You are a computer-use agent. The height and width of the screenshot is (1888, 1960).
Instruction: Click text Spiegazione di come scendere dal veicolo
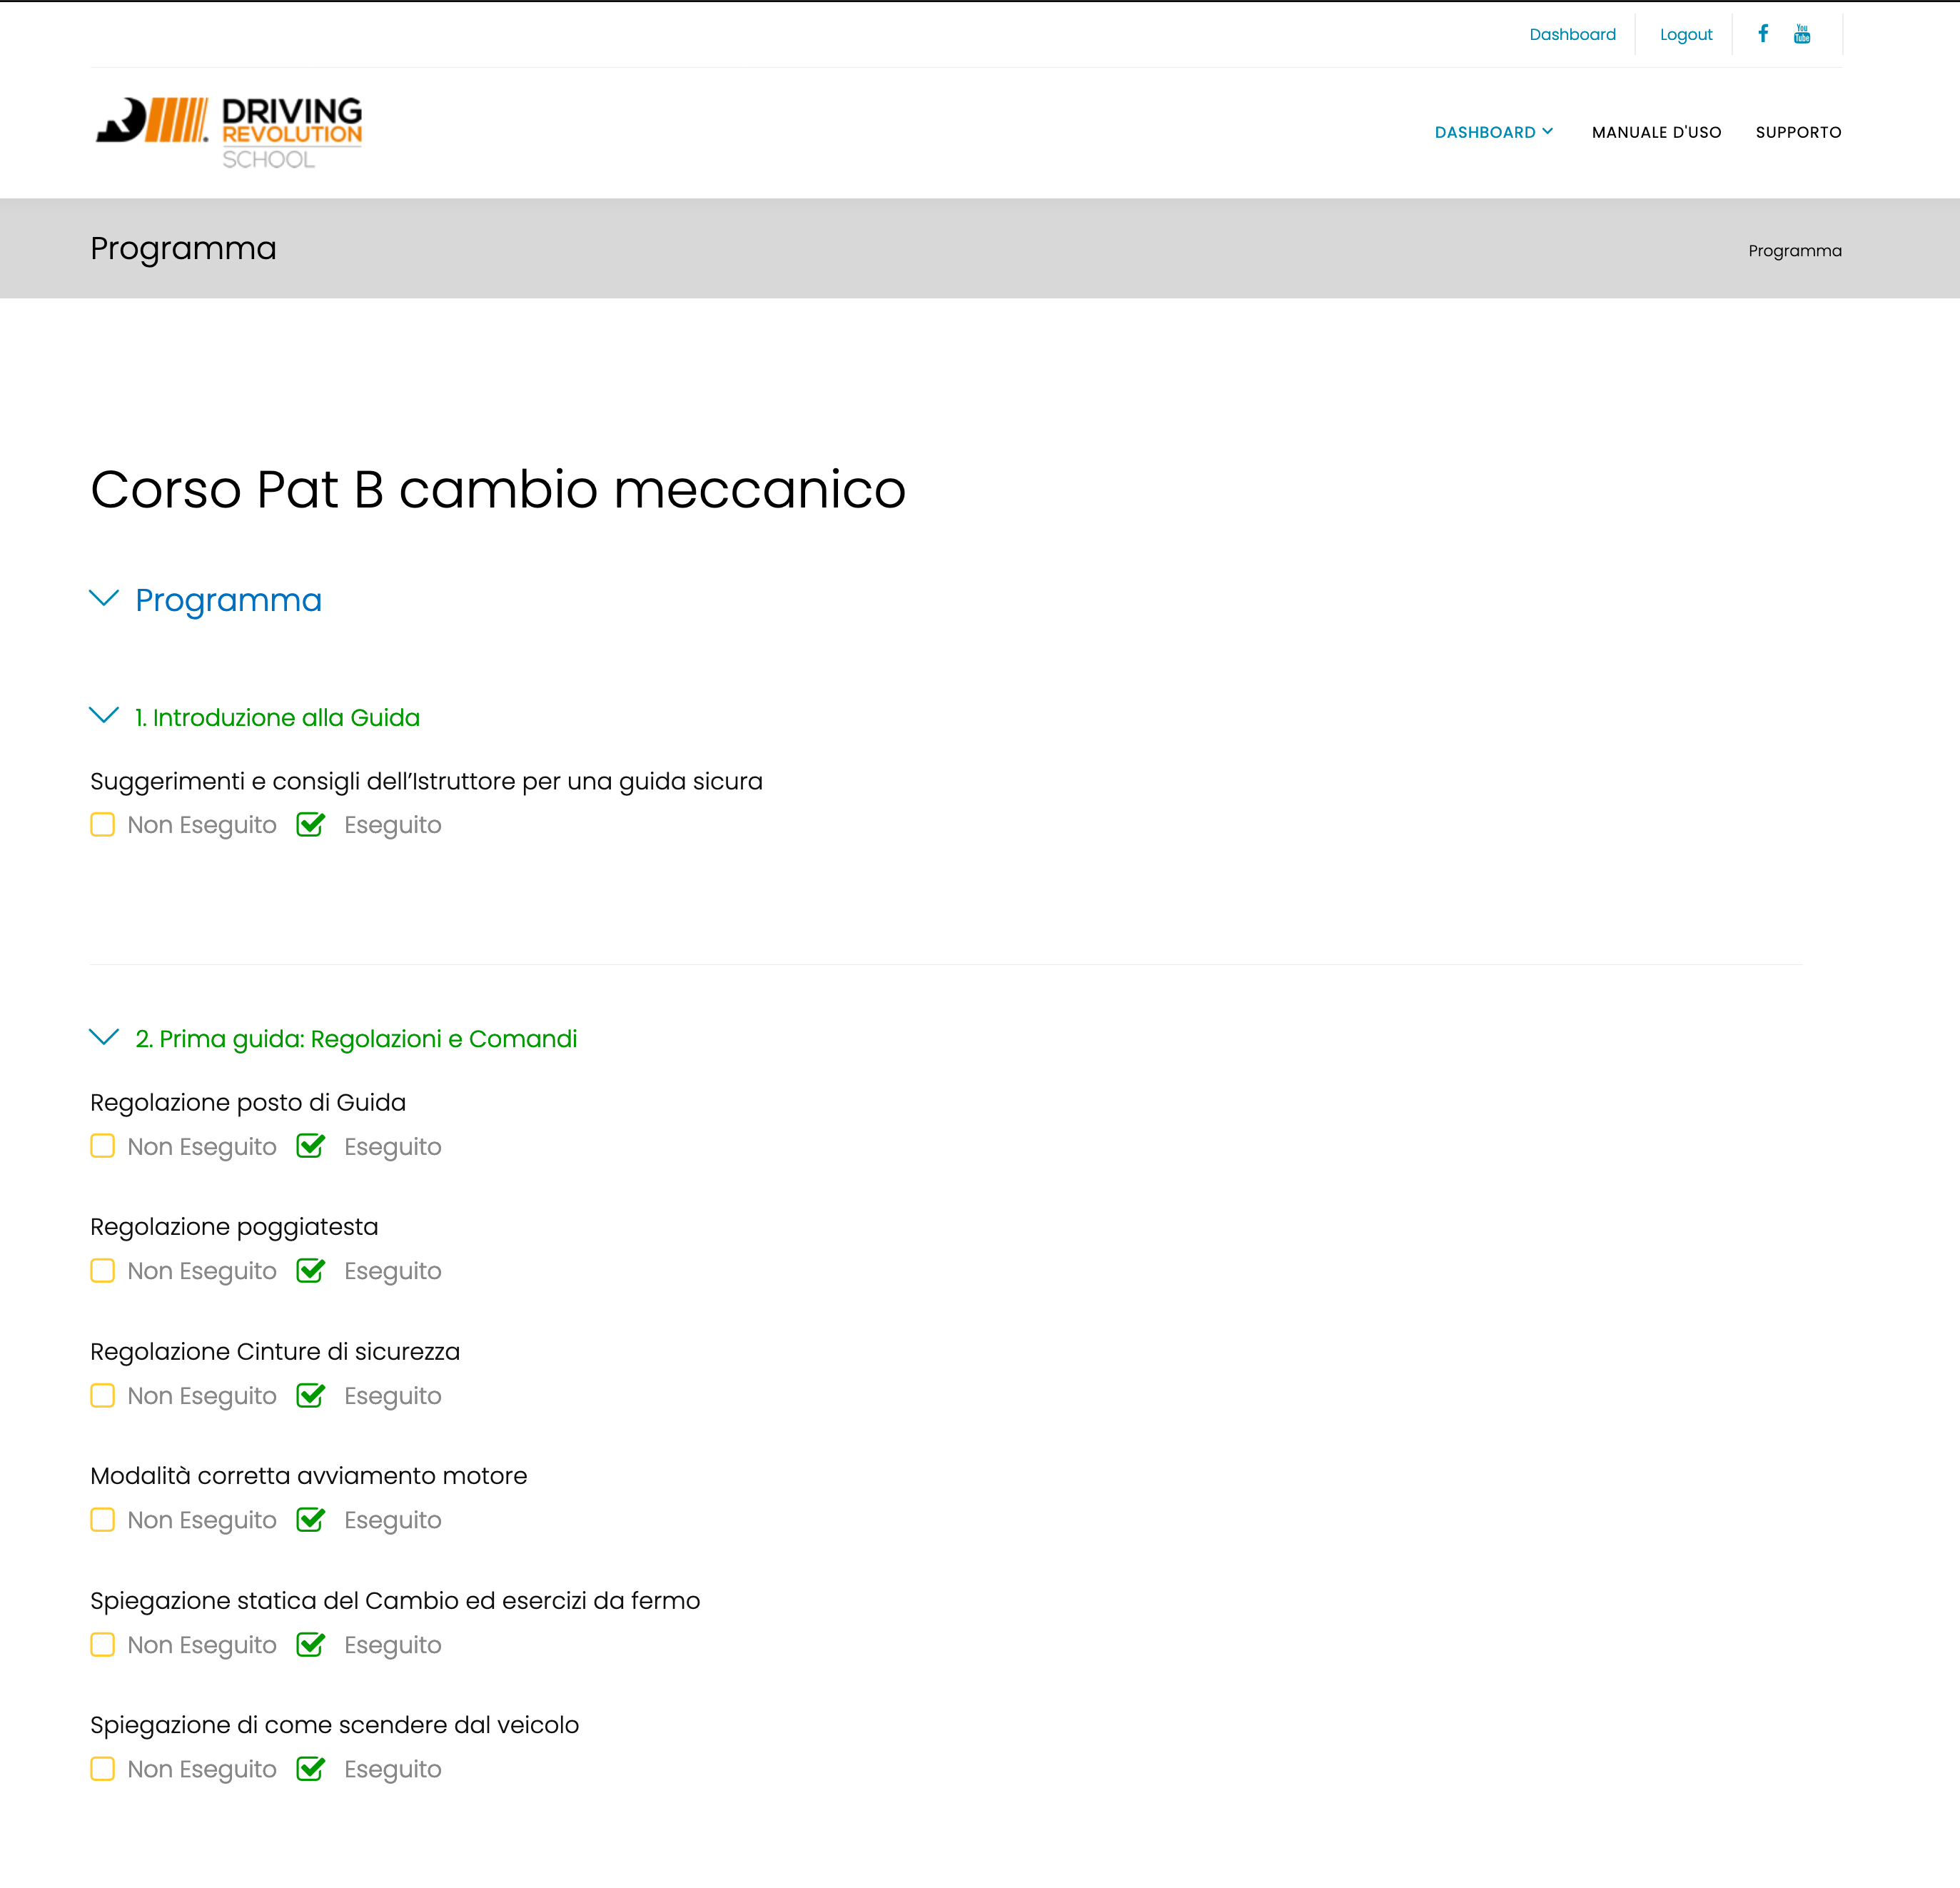[x=334, y=1725]
